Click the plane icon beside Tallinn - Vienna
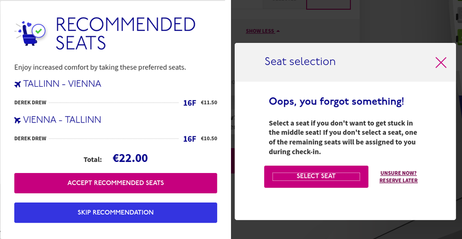The height and width of the screenshot is (239, 462). coord(18,84)
